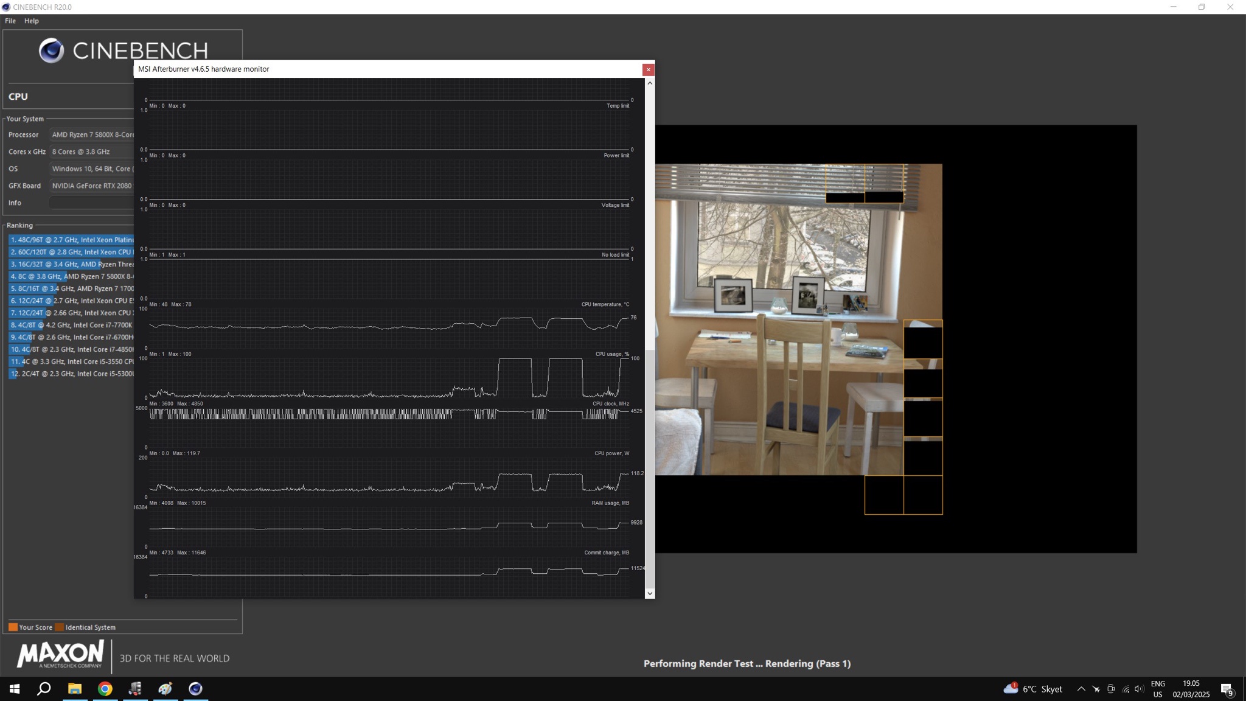Click the 'Min : 4008 Max : 10015' RAM stats

coord(178,503)
